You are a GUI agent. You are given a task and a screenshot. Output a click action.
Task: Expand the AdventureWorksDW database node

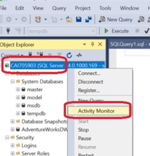point(13,129)
